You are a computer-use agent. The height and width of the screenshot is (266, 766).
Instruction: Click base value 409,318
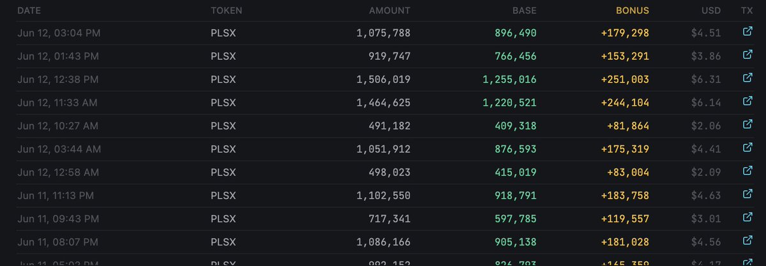pyautogui.click(x=516, y=126)
